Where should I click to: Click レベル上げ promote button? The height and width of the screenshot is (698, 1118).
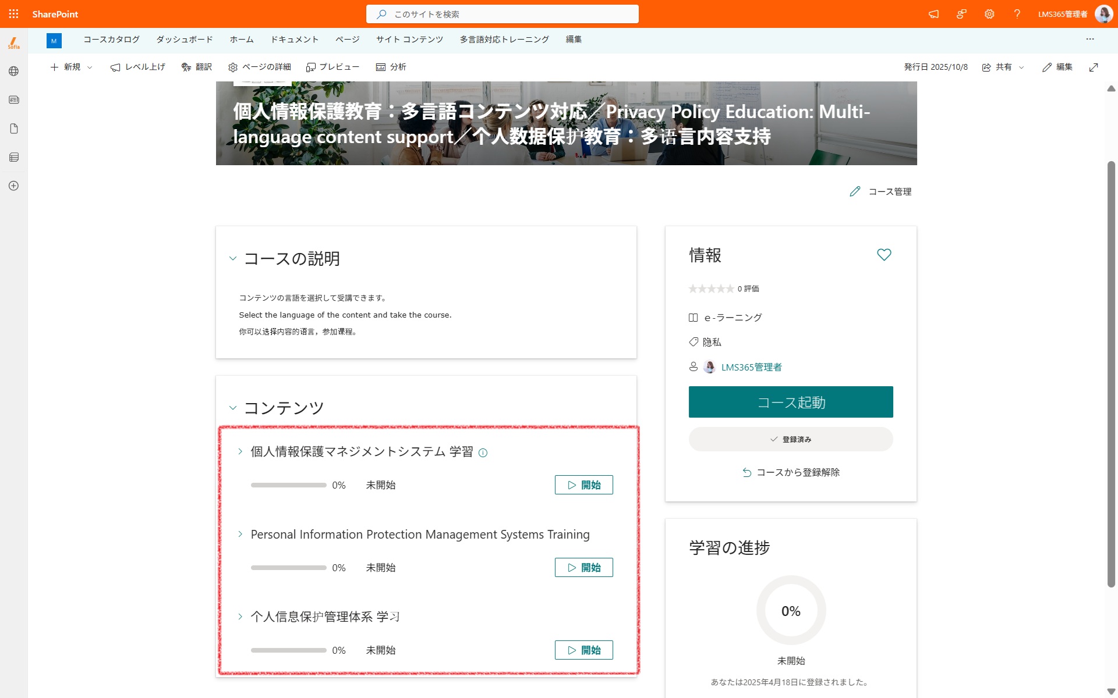(x=138, y=67)
